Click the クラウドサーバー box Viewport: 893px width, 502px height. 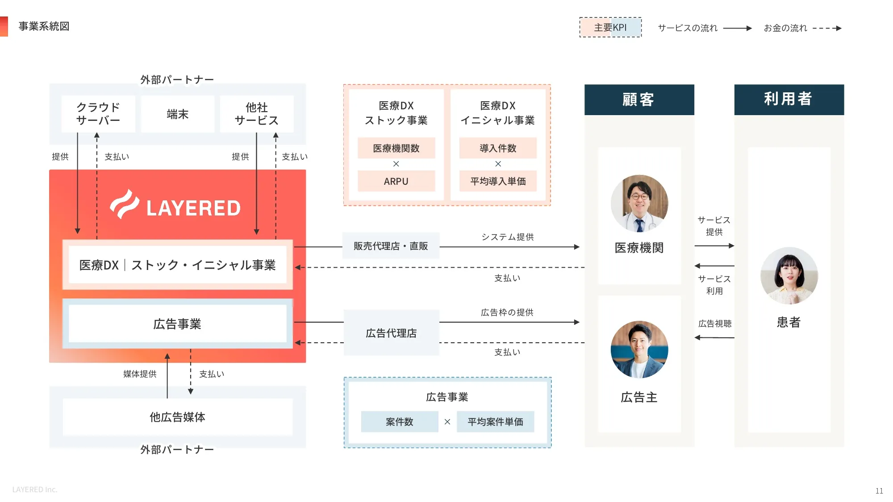coord(98,114)
